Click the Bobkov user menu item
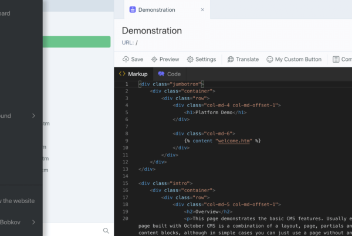Viewport: 352px width, 236px height. tap(10, 222)
